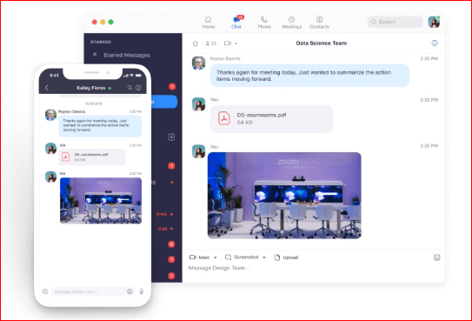
Task: Click Payton Dennis's avatar in desktop chat
Action: coord(199,63)
